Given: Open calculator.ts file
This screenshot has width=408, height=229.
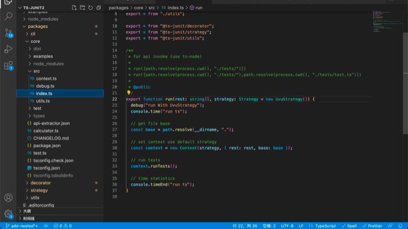Looking at the screenshot, I should point(60,131).
